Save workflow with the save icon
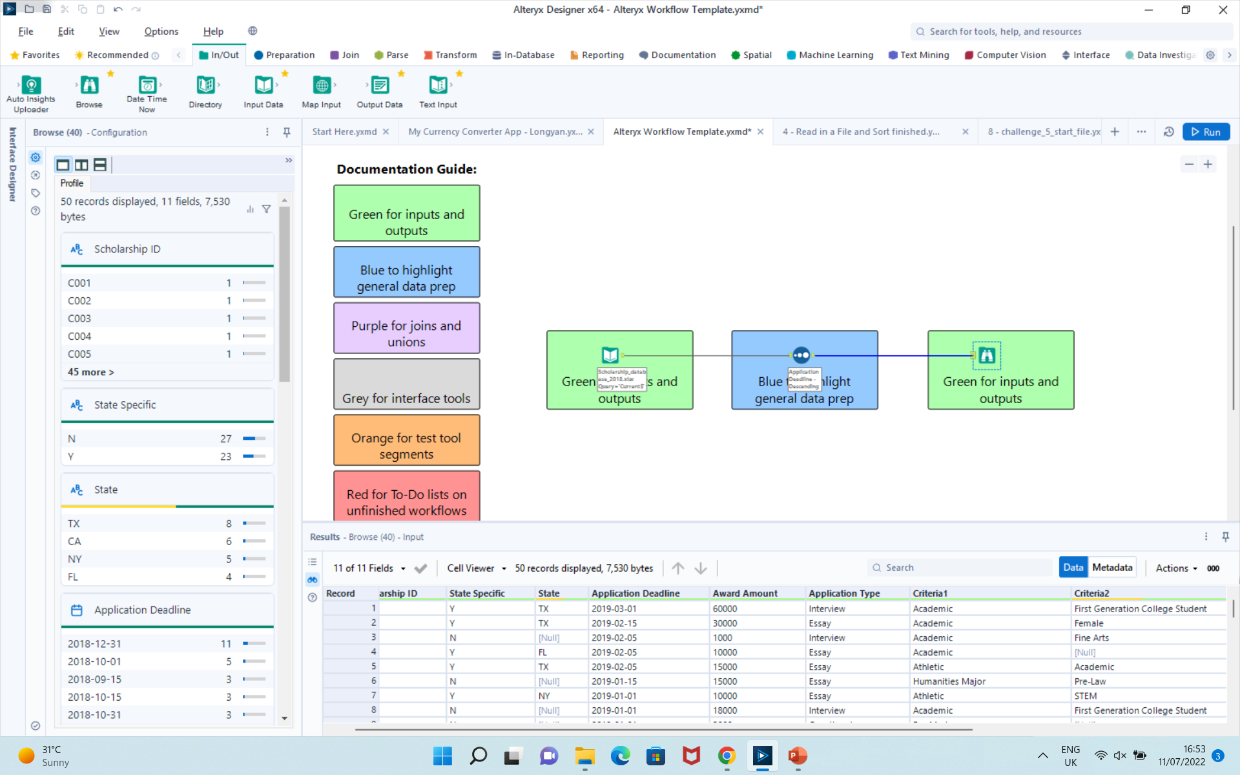The image size is (1240, 775). [x=47, y=9]
